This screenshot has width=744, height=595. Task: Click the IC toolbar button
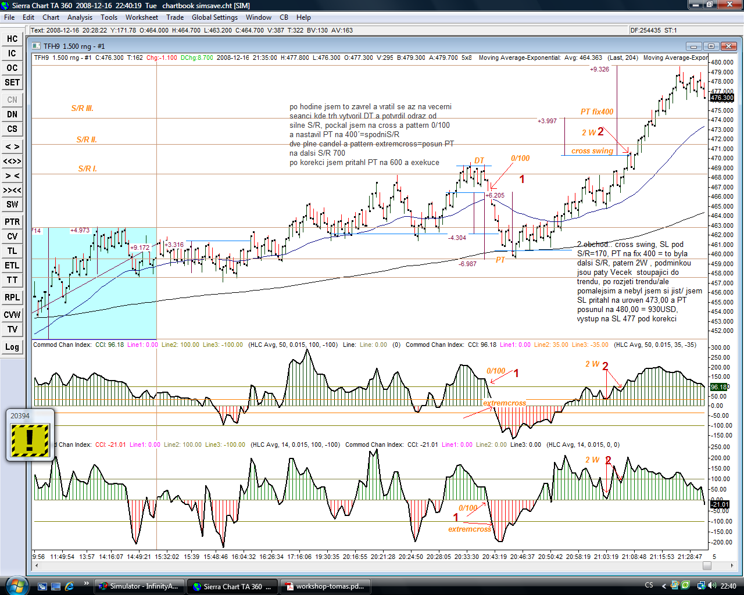click(12, 53)
